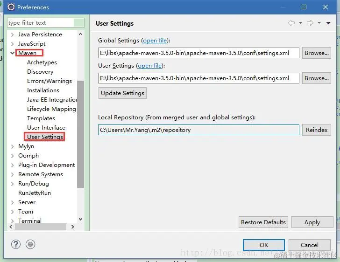
Task: Click the back navigation arrow icon
Action: click(x=291, y=23)
